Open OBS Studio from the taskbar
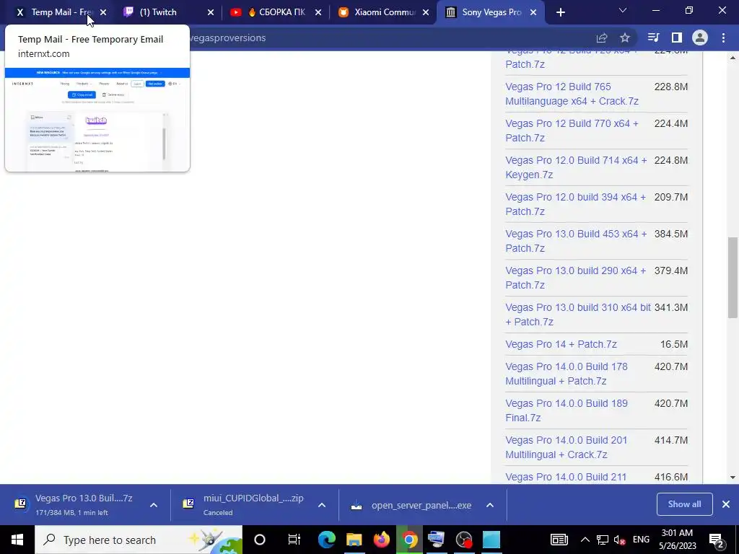Screen dimensions: 739x554 (x=464, y=540)
